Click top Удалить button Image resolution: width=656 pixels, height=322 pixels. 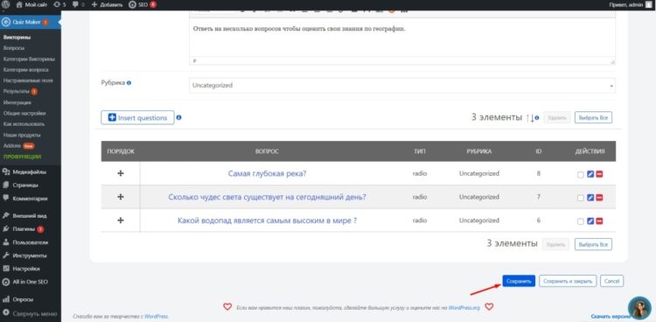(557, 118)
